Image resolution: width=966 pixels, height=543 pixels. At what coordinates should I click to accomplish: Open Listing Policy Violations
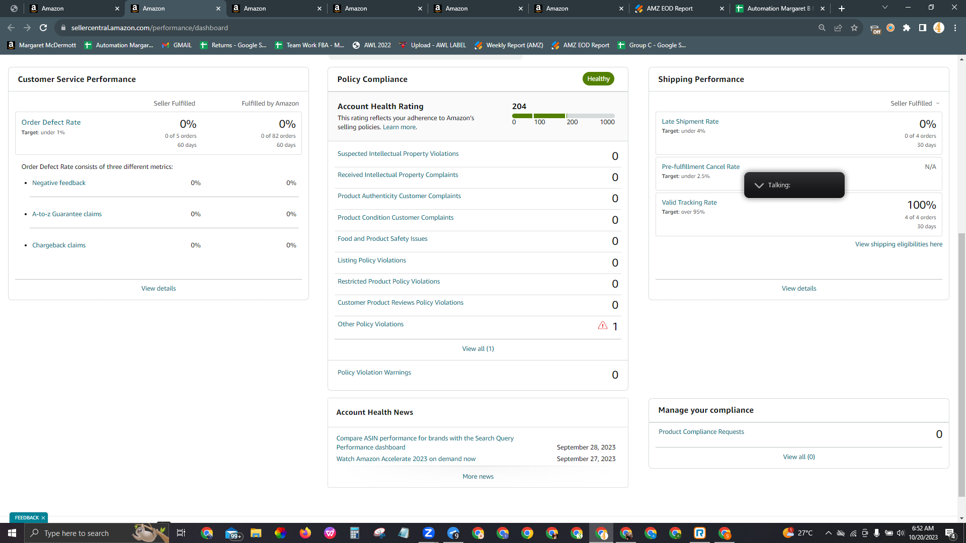point(371,260)
